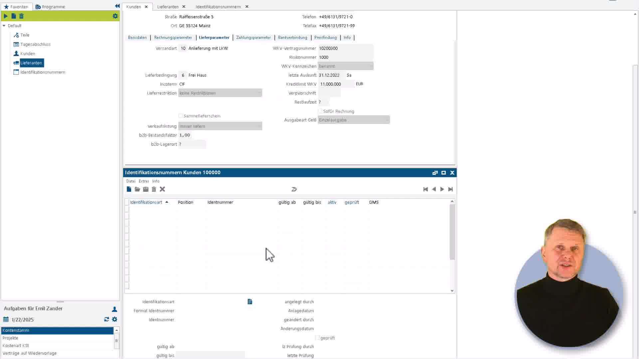The height and width of the screenshot is (359, 639).
Task: Open WKV-Kennzeichen dropdown showing benannt
Action: pyautogui.click(x=345, y=66)
